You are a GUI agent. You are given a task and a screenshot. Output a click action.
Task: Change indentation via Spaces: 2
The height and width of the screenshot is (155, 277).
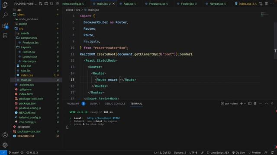click(180, 152)
